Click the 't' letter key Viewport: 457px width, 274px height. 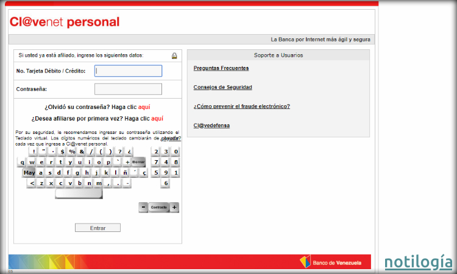(60, 162)
